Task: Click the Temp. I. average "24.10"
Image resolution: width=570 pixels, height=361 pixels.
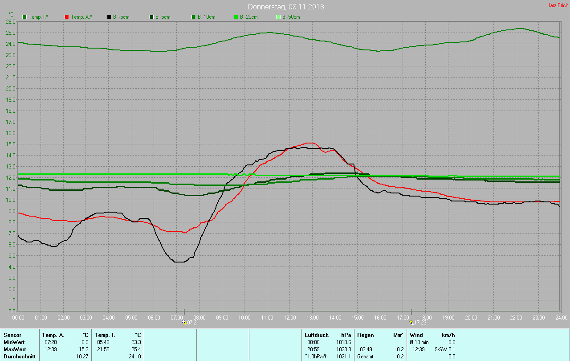Action: click(135, 357)
